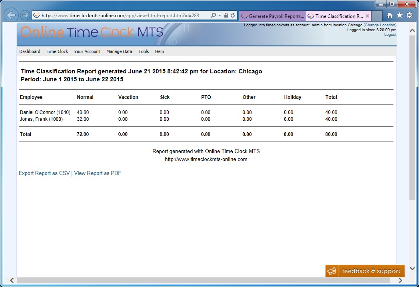Image resolution: width=419 pixels, height=287 pixels.
Task: Click the refresh page icon
Action: [x=233, y=16]
